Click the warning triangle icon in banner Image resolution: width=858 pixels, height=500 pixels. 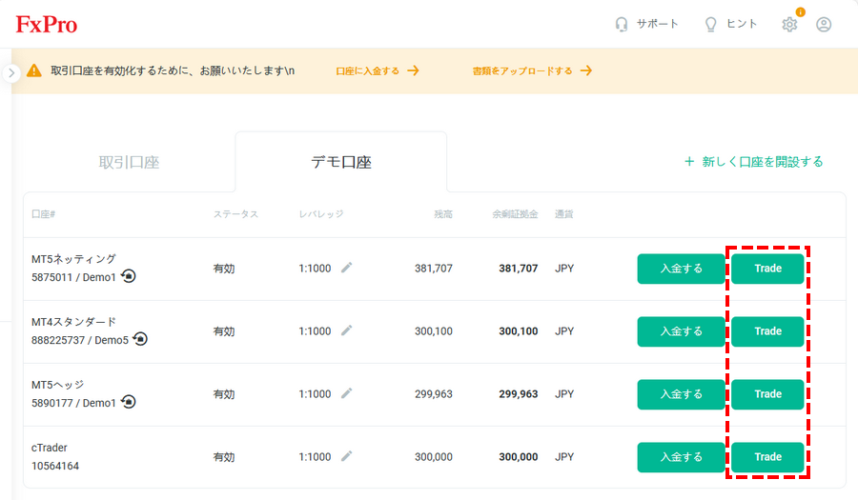pos(34,70)
